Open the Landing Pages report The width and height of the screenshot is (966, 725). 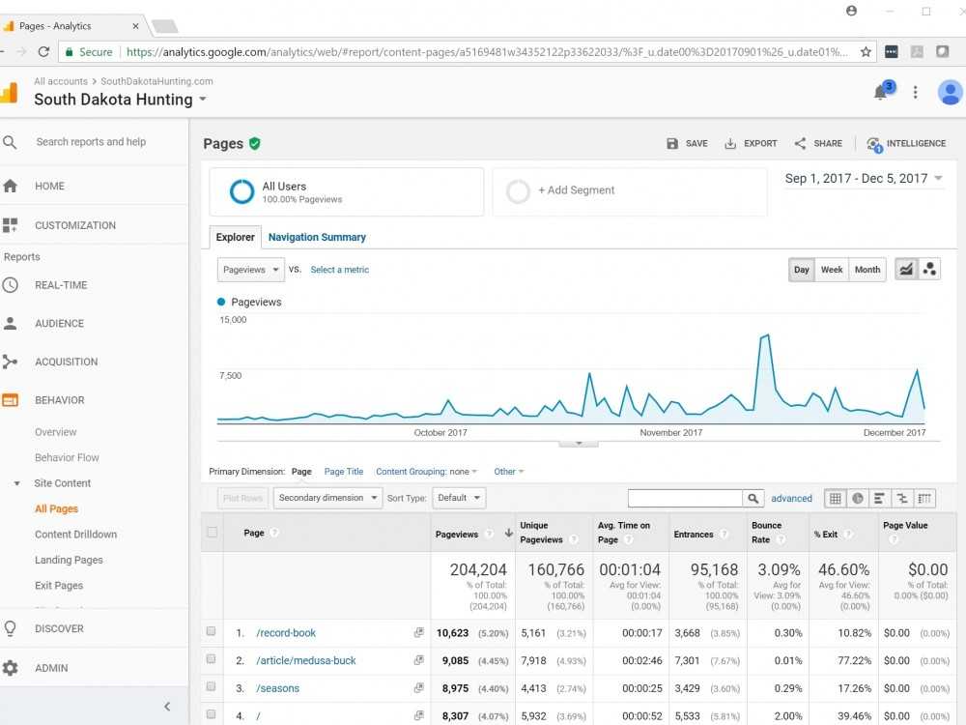[x=69, y=560]
